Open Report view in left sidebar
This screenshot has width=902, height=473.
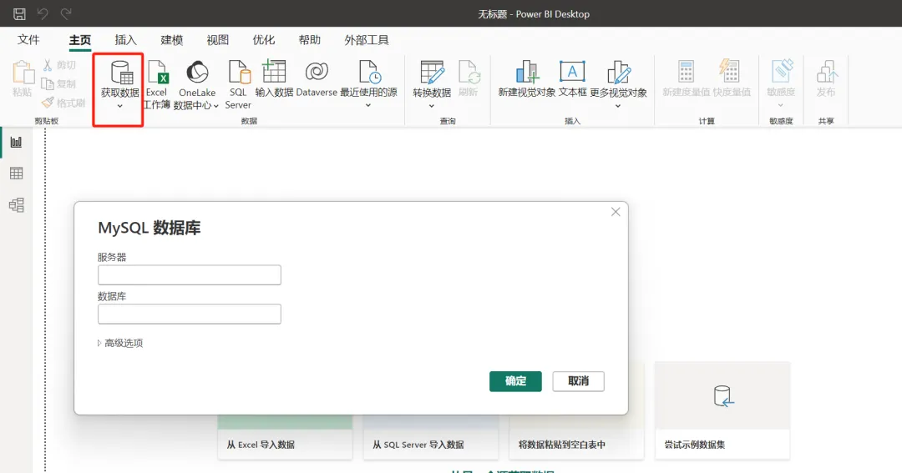16,142
